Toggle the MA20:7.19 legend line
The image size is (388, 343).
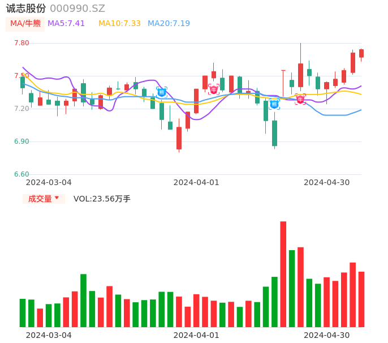pos(169,24)
